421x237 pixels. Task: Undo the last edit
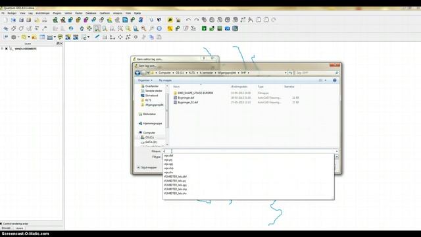(x=189, y=20)
